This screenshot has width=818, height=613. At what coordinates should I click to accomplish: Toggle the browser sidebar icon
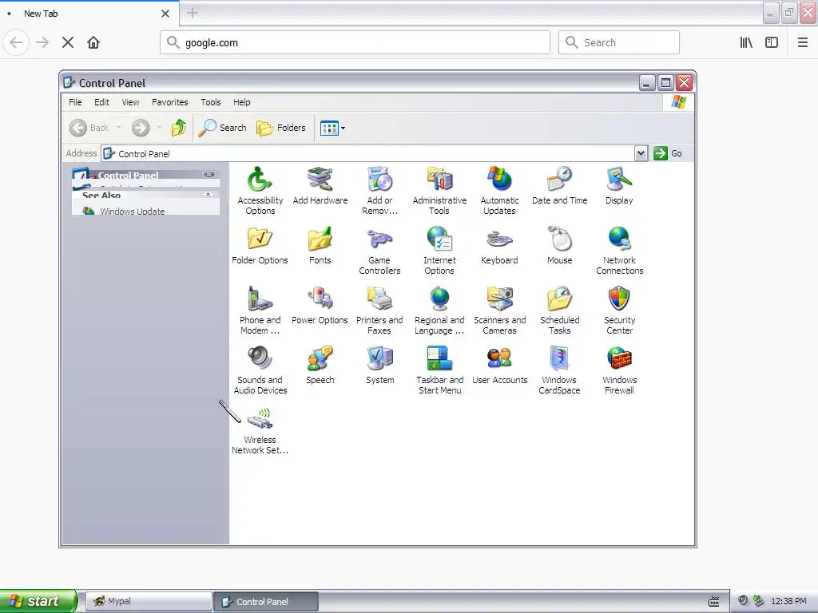click(x=772, y=42)
